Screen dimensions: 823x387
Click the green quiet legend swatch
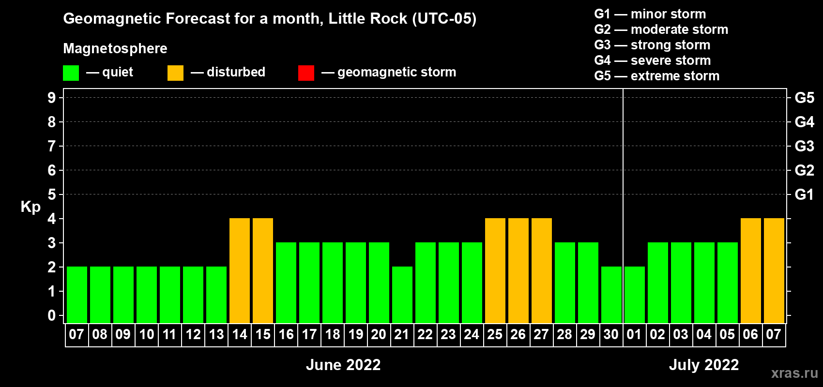[x=71, y=73]
